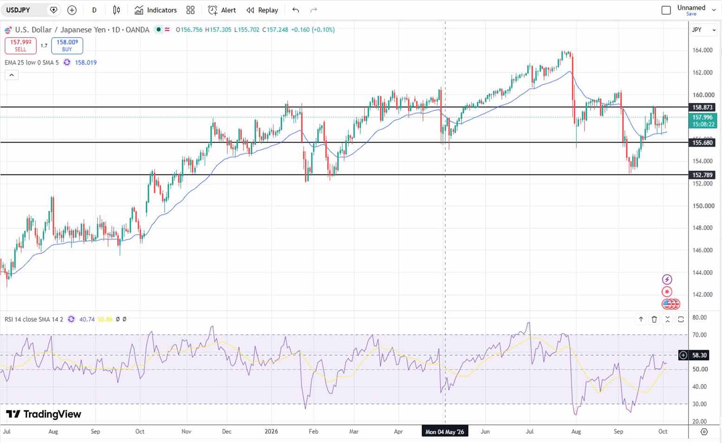Click the add symbol compare plus icon

pyautogui.click(x=72, y=10)
